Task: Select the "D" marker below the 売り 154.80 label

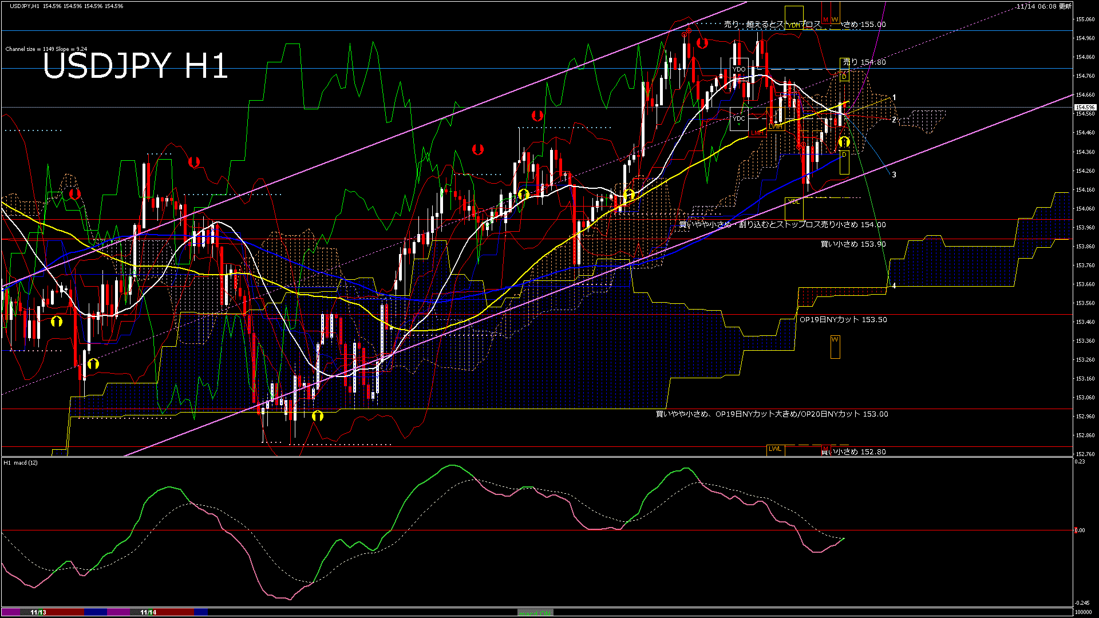Action: (845, 76)
